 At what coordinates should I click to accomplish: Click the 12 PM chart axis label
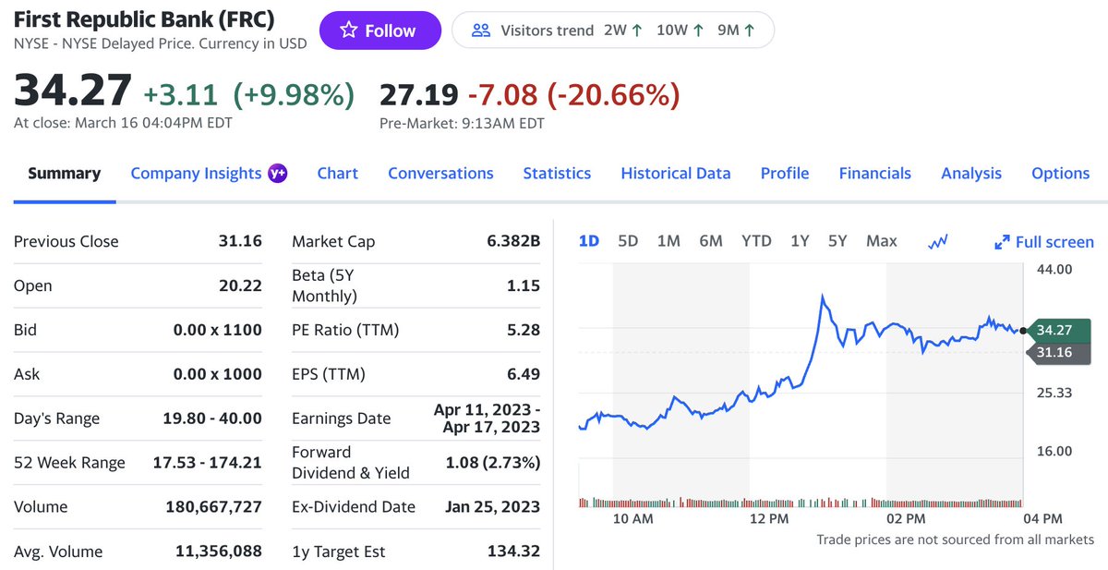tap(768, 519)
